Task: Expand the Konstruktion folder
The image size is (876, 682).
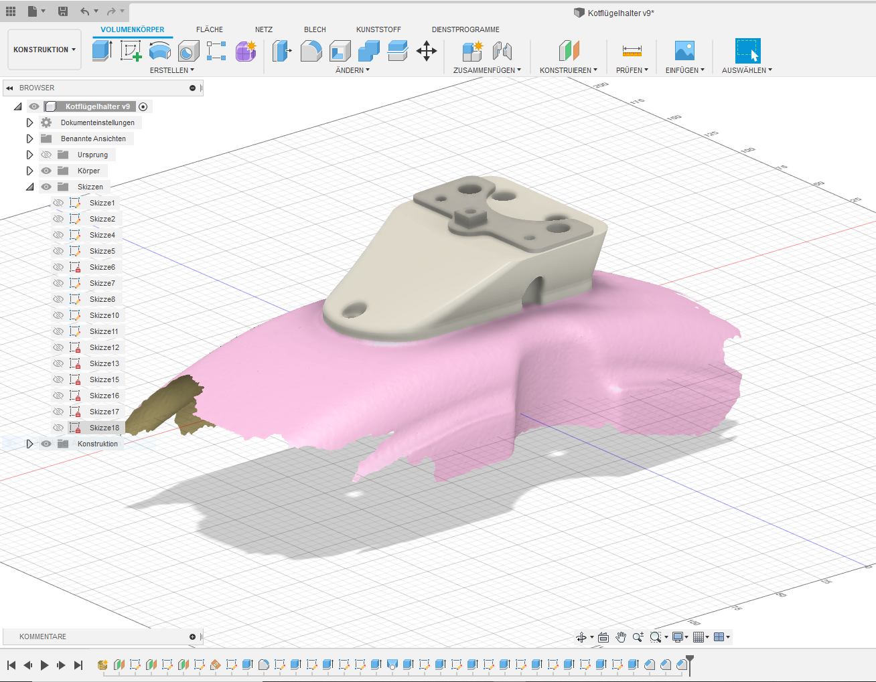Action: (x=29, y=444)
